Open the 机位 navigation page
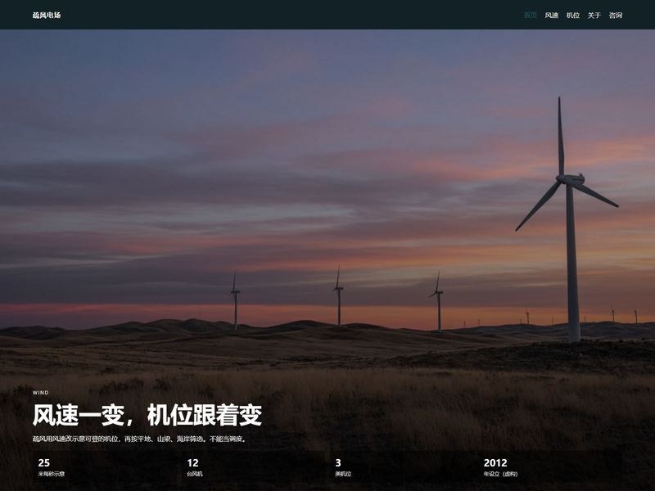Screen dimensions: 655x491 (x=573, y=16)
